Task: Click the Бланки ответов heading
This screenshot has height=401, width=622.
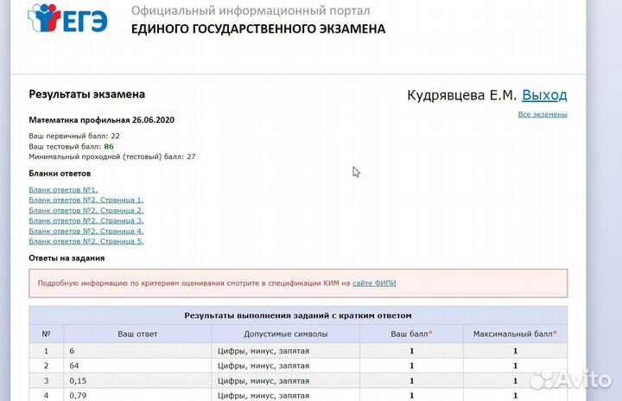Action: (60, 174)
